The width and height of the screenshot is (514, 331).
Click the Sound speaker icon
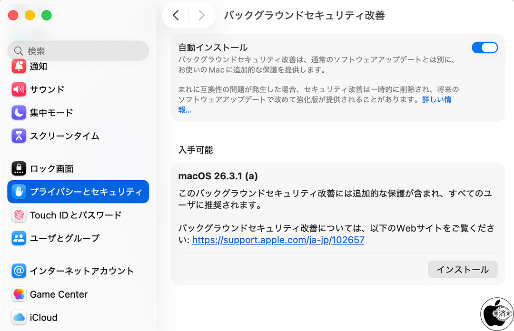pos(19,89)
